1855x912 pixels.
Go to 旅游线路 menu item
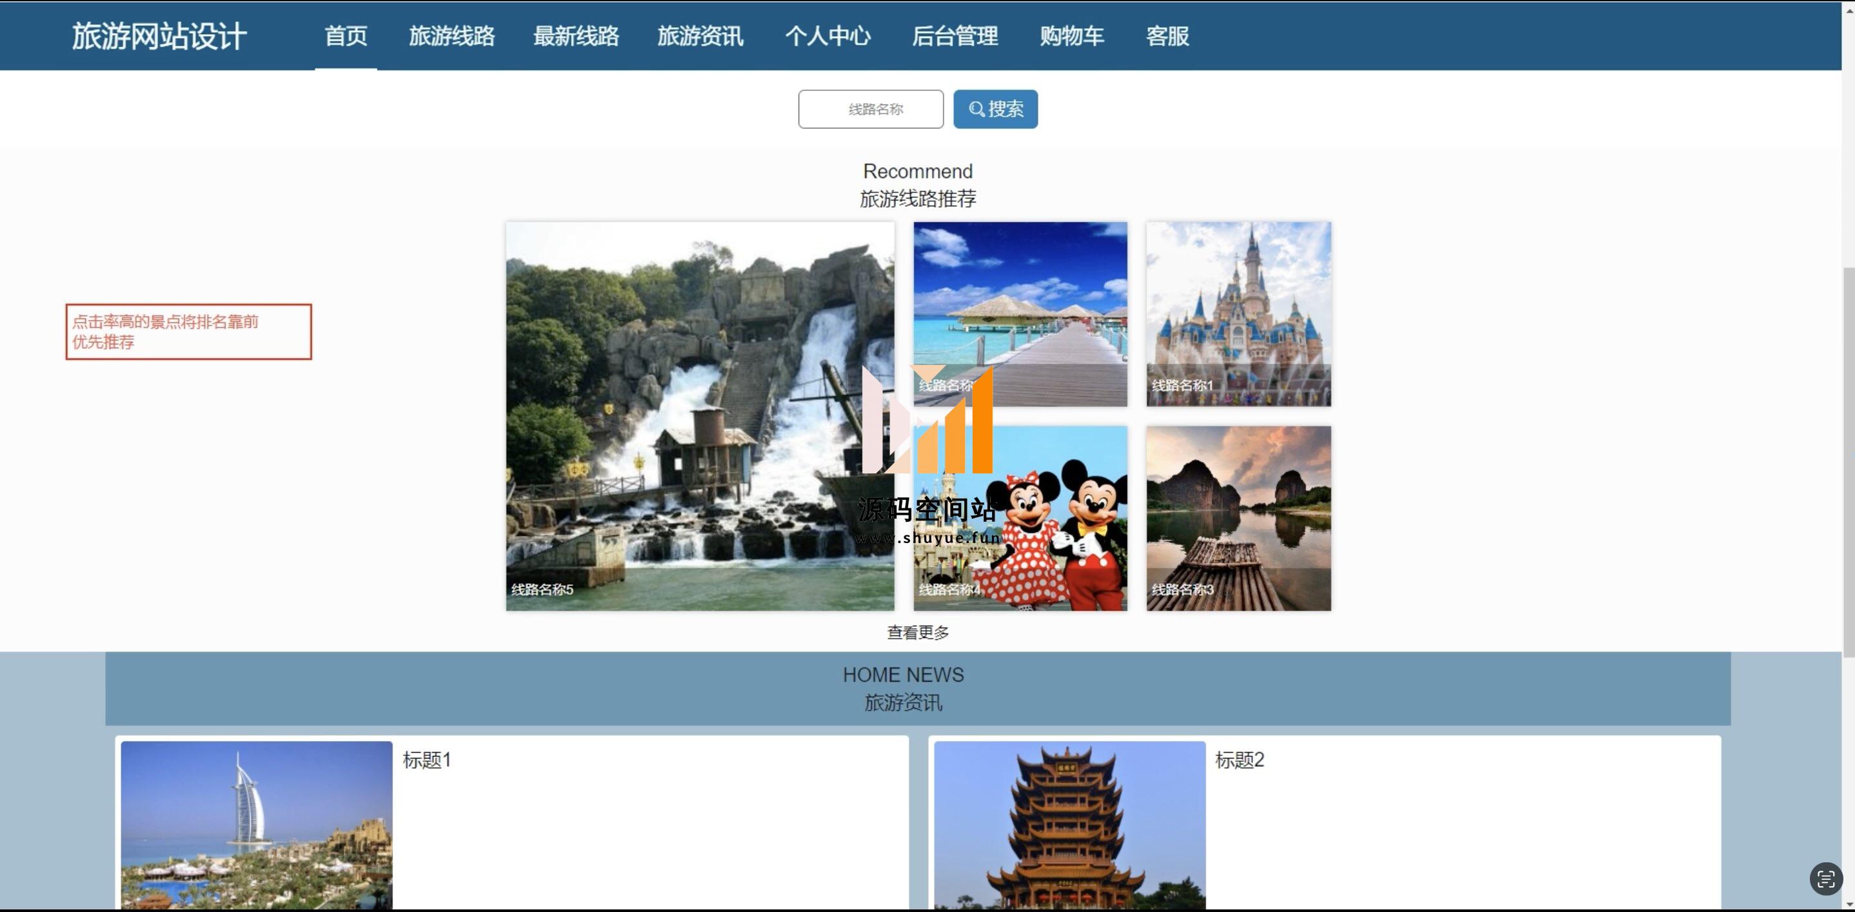click(x=451, y=36)
